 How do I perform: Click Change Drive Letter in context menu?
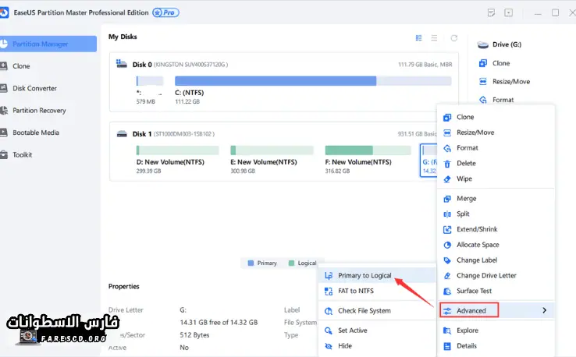pyautogui.click(x=485, y=275)
